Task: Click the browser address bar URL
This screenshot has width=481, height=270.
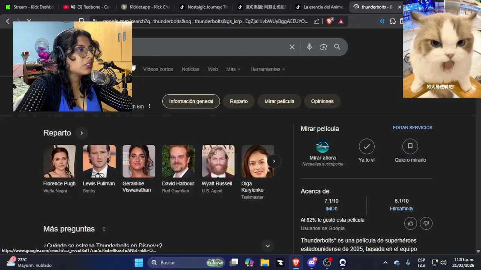Action: (x=205, y=21)
